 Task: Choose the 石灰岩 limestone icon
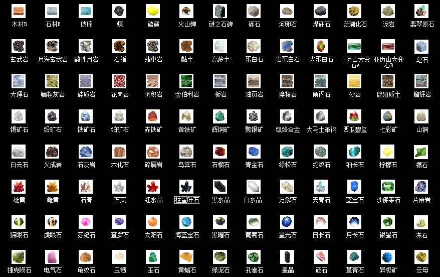point(86,152)
